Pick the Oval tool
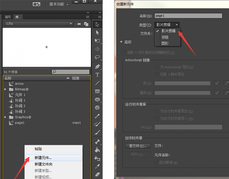 pyautogui.click(x=97, y=100)
